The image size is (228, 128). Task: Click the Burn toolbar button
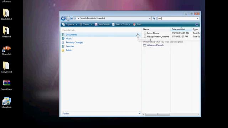(137, 25)
